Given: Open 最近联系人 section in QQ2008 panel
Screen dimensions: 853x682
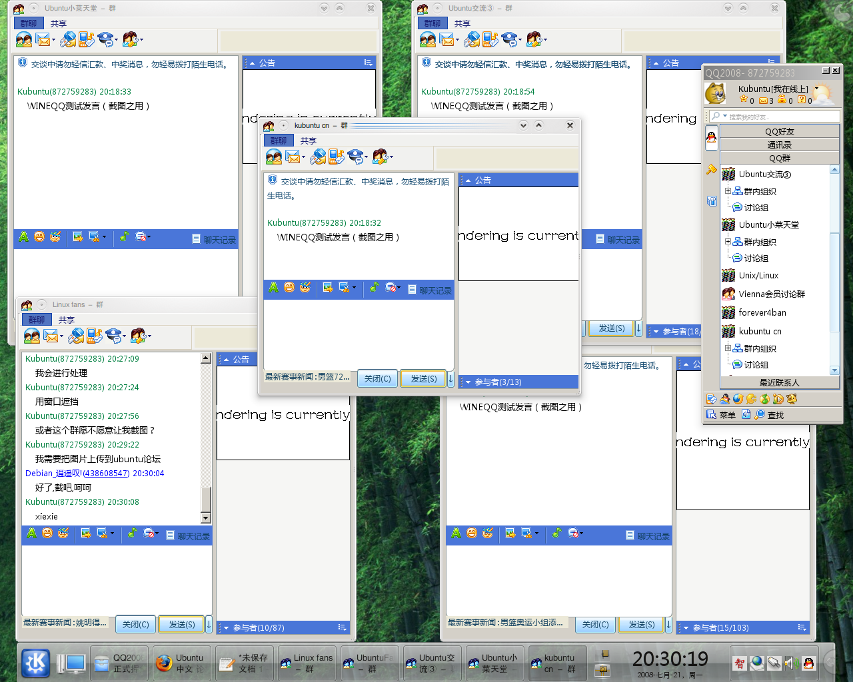Looking at the screenshot, I should click(780, 382).
